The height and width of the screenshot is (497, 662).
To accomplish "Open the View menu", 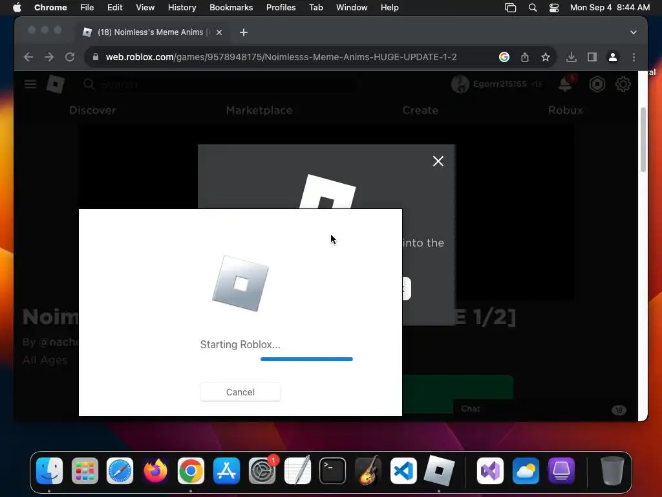I will point(145,8).
